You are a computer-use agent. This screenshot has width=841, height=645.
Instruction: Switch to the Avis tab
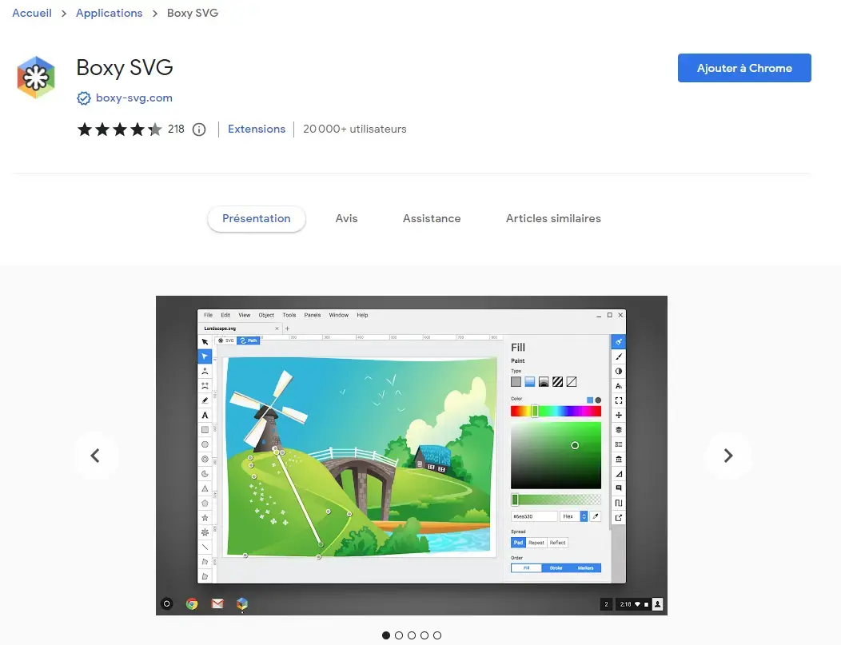pyautogui.click(x=346, y=218)
